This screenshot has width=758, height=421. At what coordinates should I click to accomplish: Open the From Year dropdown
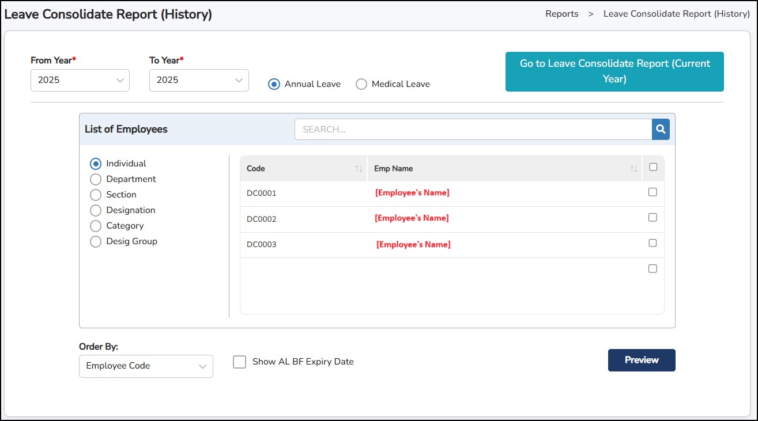click(x=80, y=81)
